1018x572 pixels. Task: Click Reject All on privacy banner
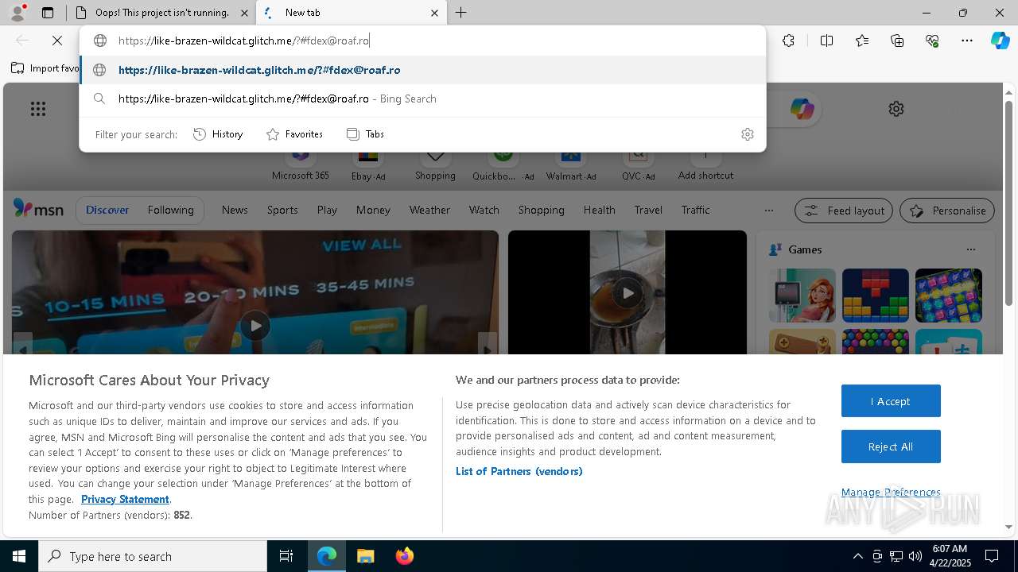[x=891, y=446]
